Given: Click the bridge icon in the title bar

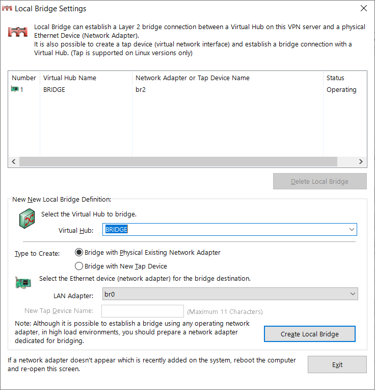Looking at the screenshot, I should [7, 9].
